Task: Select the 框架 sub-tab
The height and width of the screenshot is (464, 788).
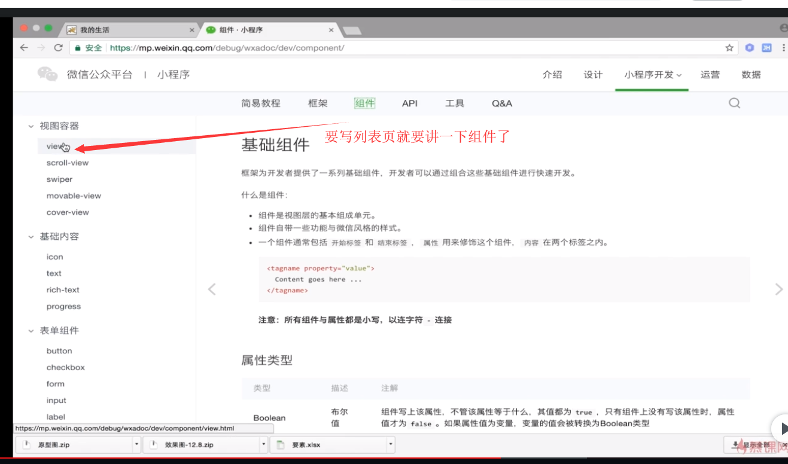Action: [318, 103]
